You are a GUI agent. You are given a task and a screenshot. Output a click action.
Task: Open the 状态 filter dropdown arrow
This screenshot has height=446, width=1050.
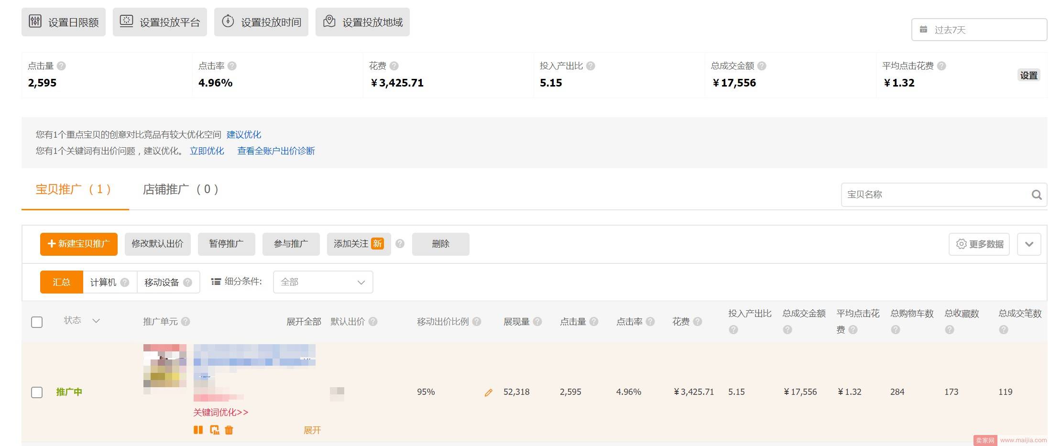[96, 321]
